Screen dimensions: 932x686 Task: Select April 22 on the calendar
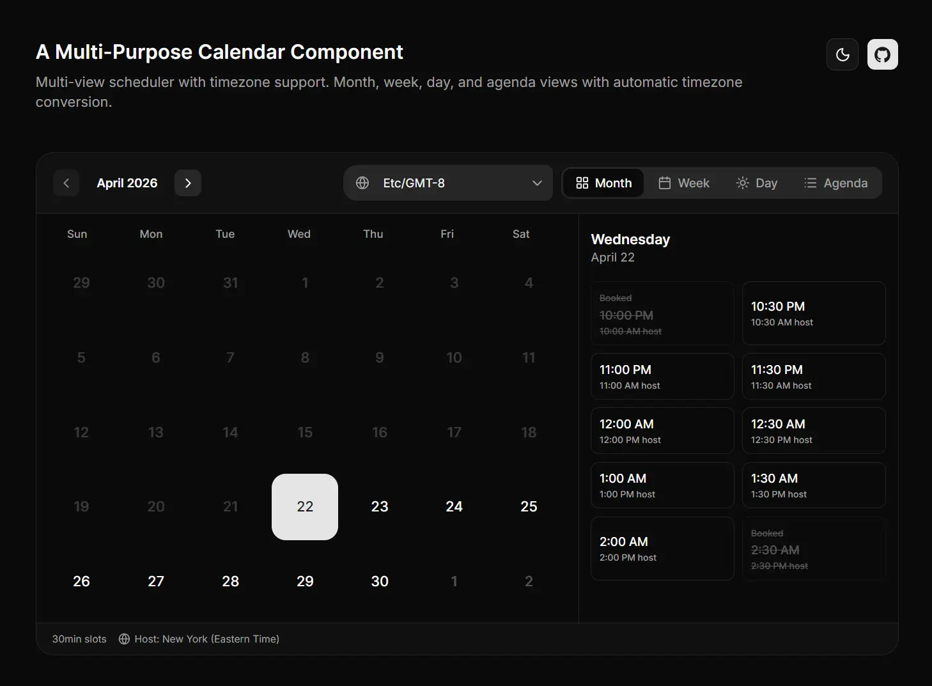[305, 506]
